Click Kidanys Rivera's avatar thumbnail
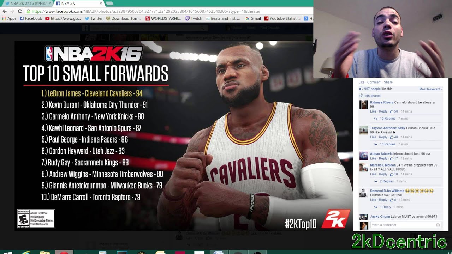 click(x=364, y=104)
